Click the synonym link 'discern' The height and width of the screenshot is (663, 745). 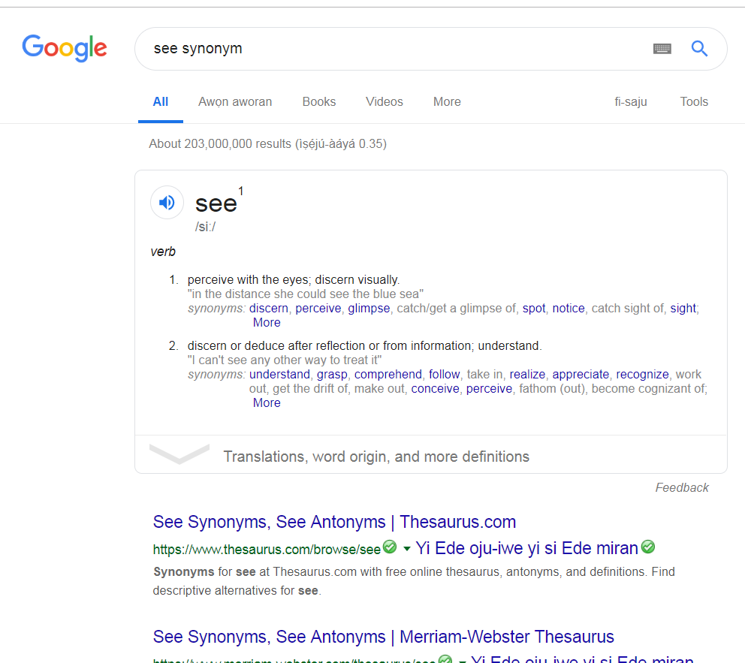(268, 309)
